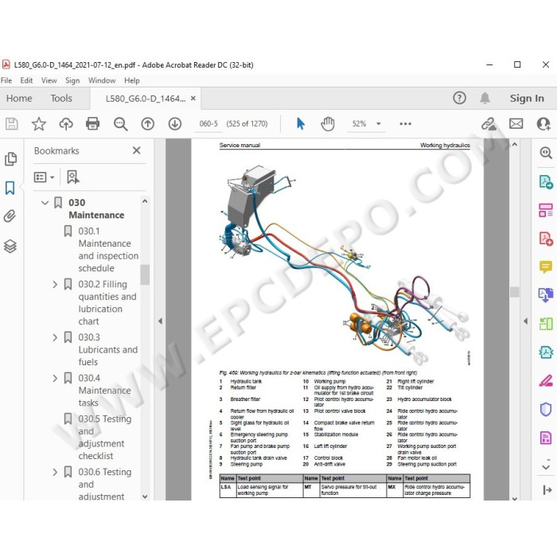Image resolution: width=557 pixels, height=557 pixels.
Task: Close the L580_G6.0-D_1464 document tab
Action: click(193, 99)
